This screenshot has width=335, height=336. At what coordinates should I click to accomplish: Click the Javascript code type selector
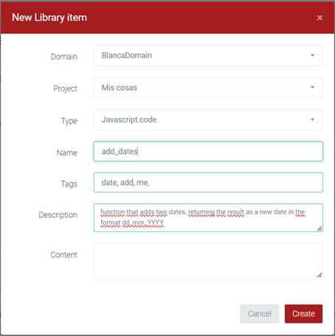click(x=208, y=119)
